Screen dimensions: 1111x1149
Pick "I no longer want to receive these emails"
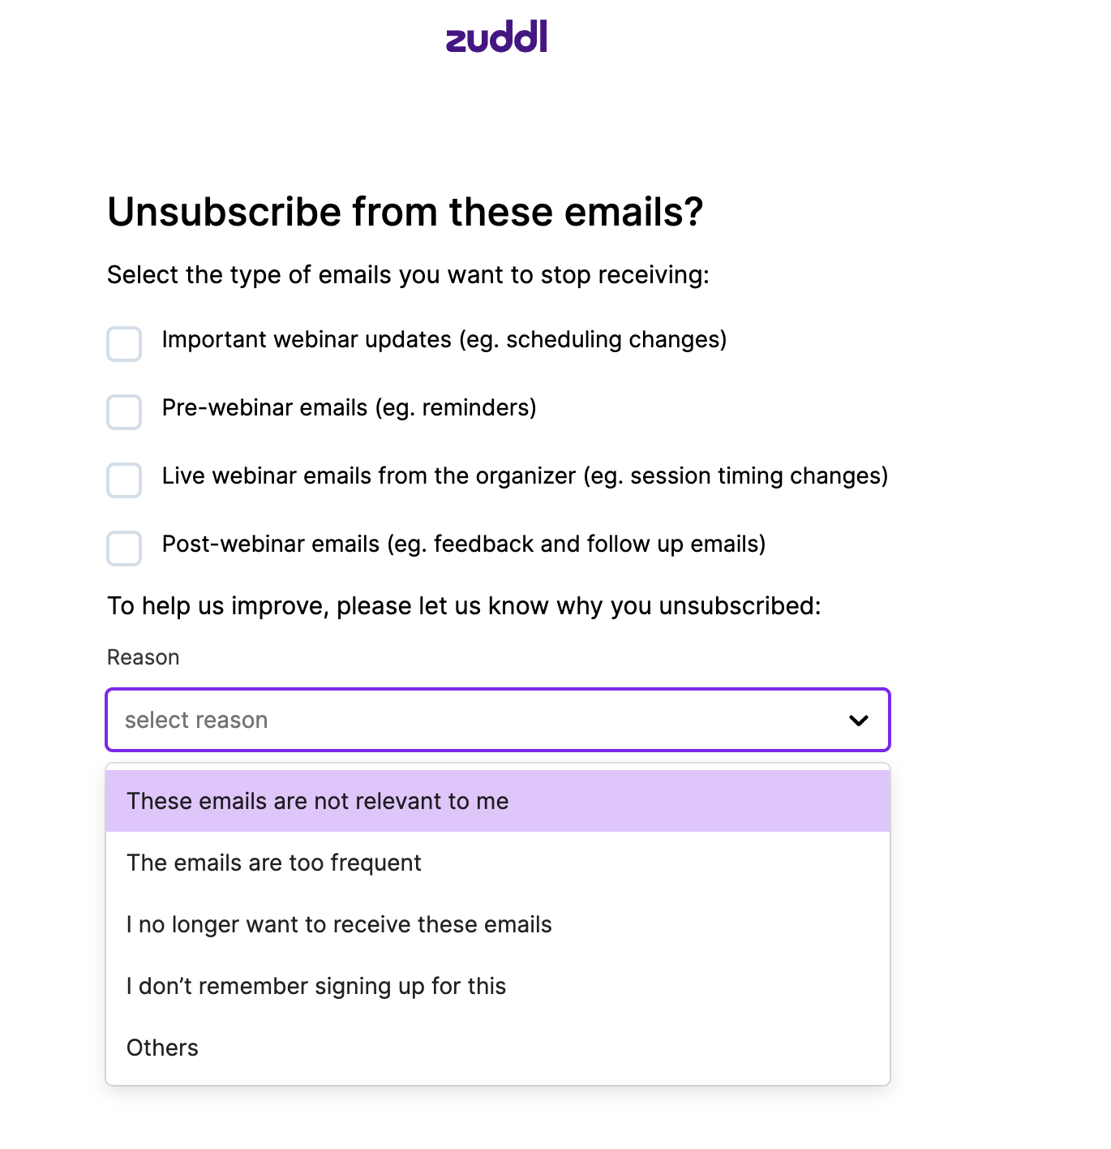339,925
